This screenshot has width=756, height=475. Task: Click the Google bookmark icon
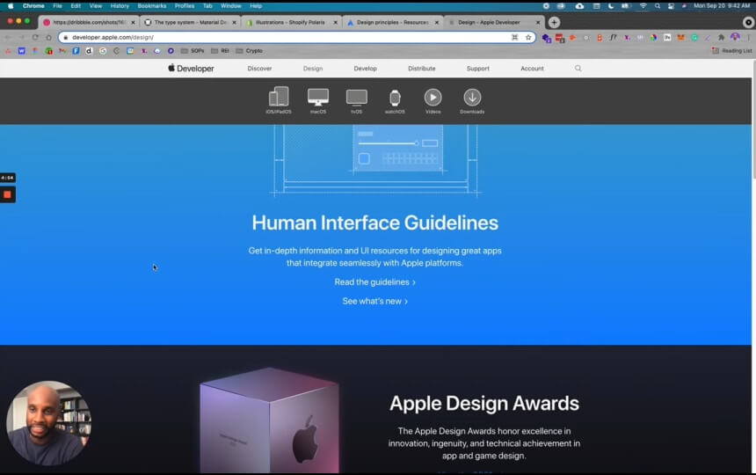[x=103, y=51]
